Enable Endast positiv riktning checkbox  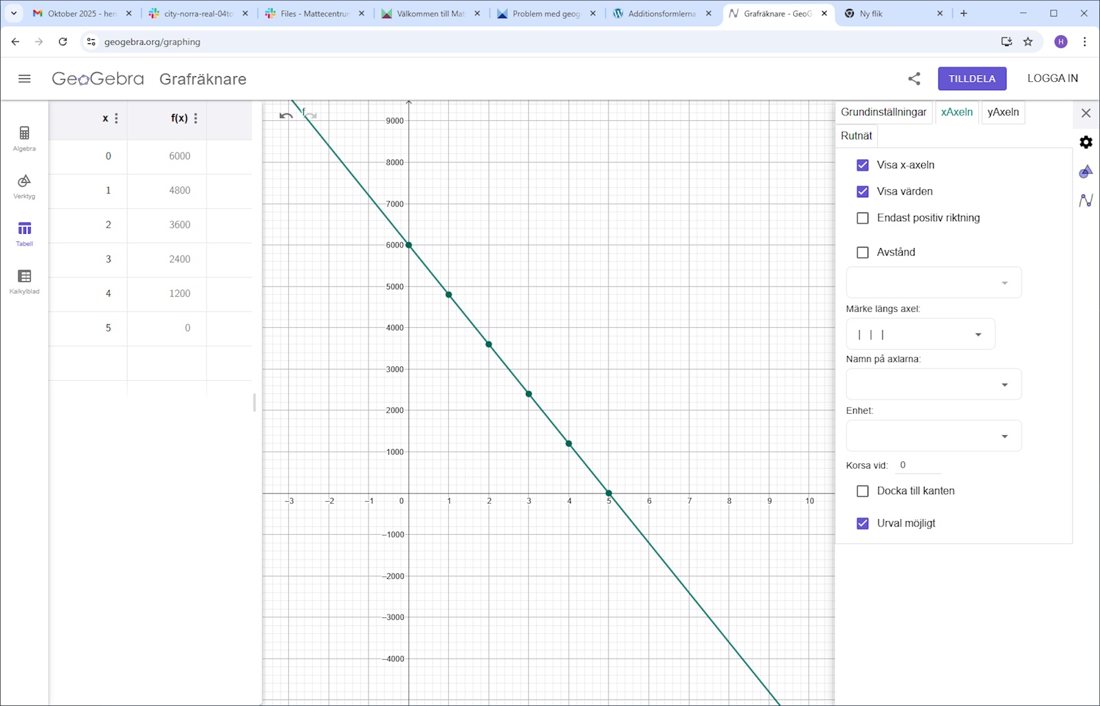[x=862, y=218]
